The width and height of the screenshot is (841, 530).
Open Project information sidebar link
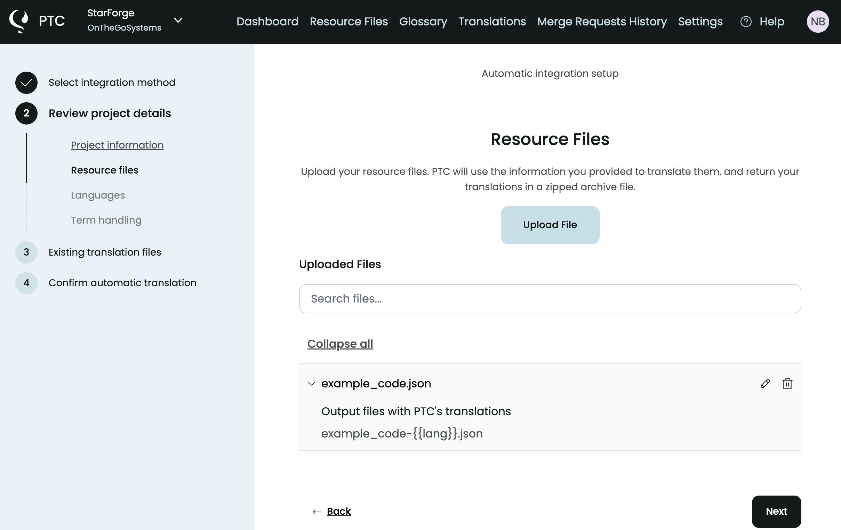tap(117, 145)
